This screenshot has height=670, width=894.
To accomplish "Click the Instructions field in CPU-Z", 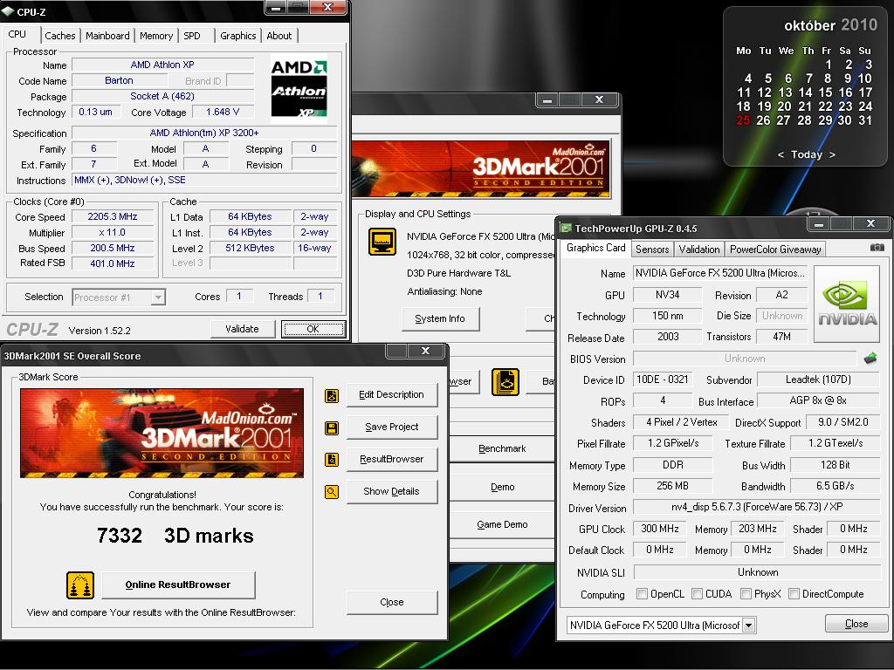I will tap(203, 180).
